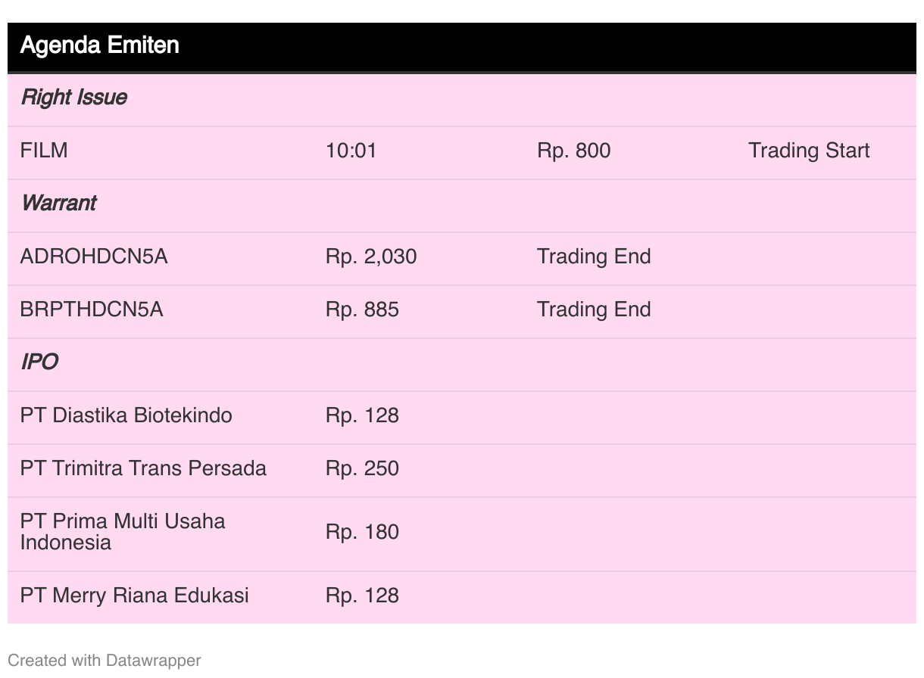Click the Warrant section heading
Viewport: 924px width, 678px height.
click(58, 204)
